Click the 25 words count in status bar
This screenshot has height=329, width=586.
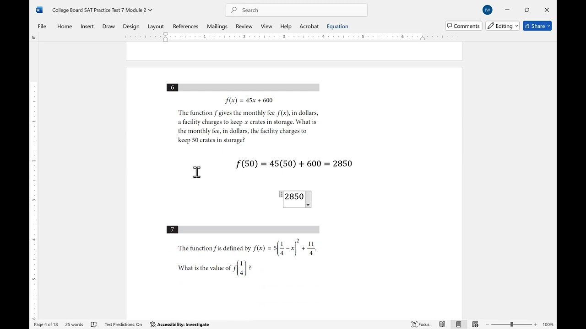pos(74,324)
